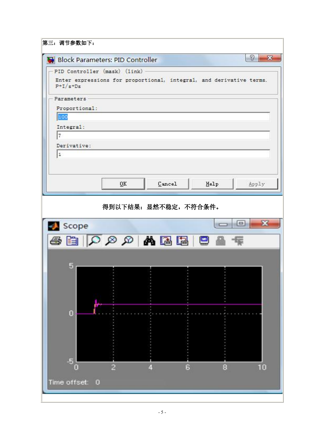Click the 'Time offset: 0' text
Viewport: 312px width, 441px height.
[x=74, y=382]
